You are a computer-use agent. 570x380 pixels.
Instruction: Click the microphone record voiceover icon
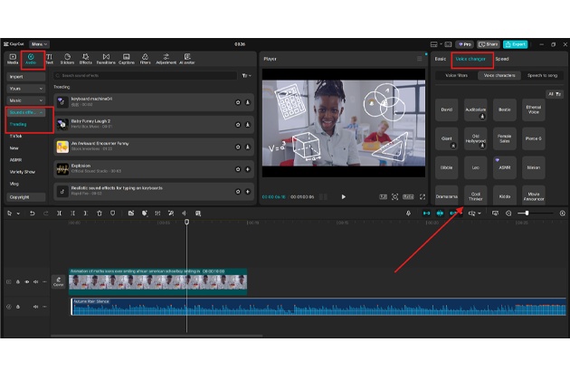(408, 214)
